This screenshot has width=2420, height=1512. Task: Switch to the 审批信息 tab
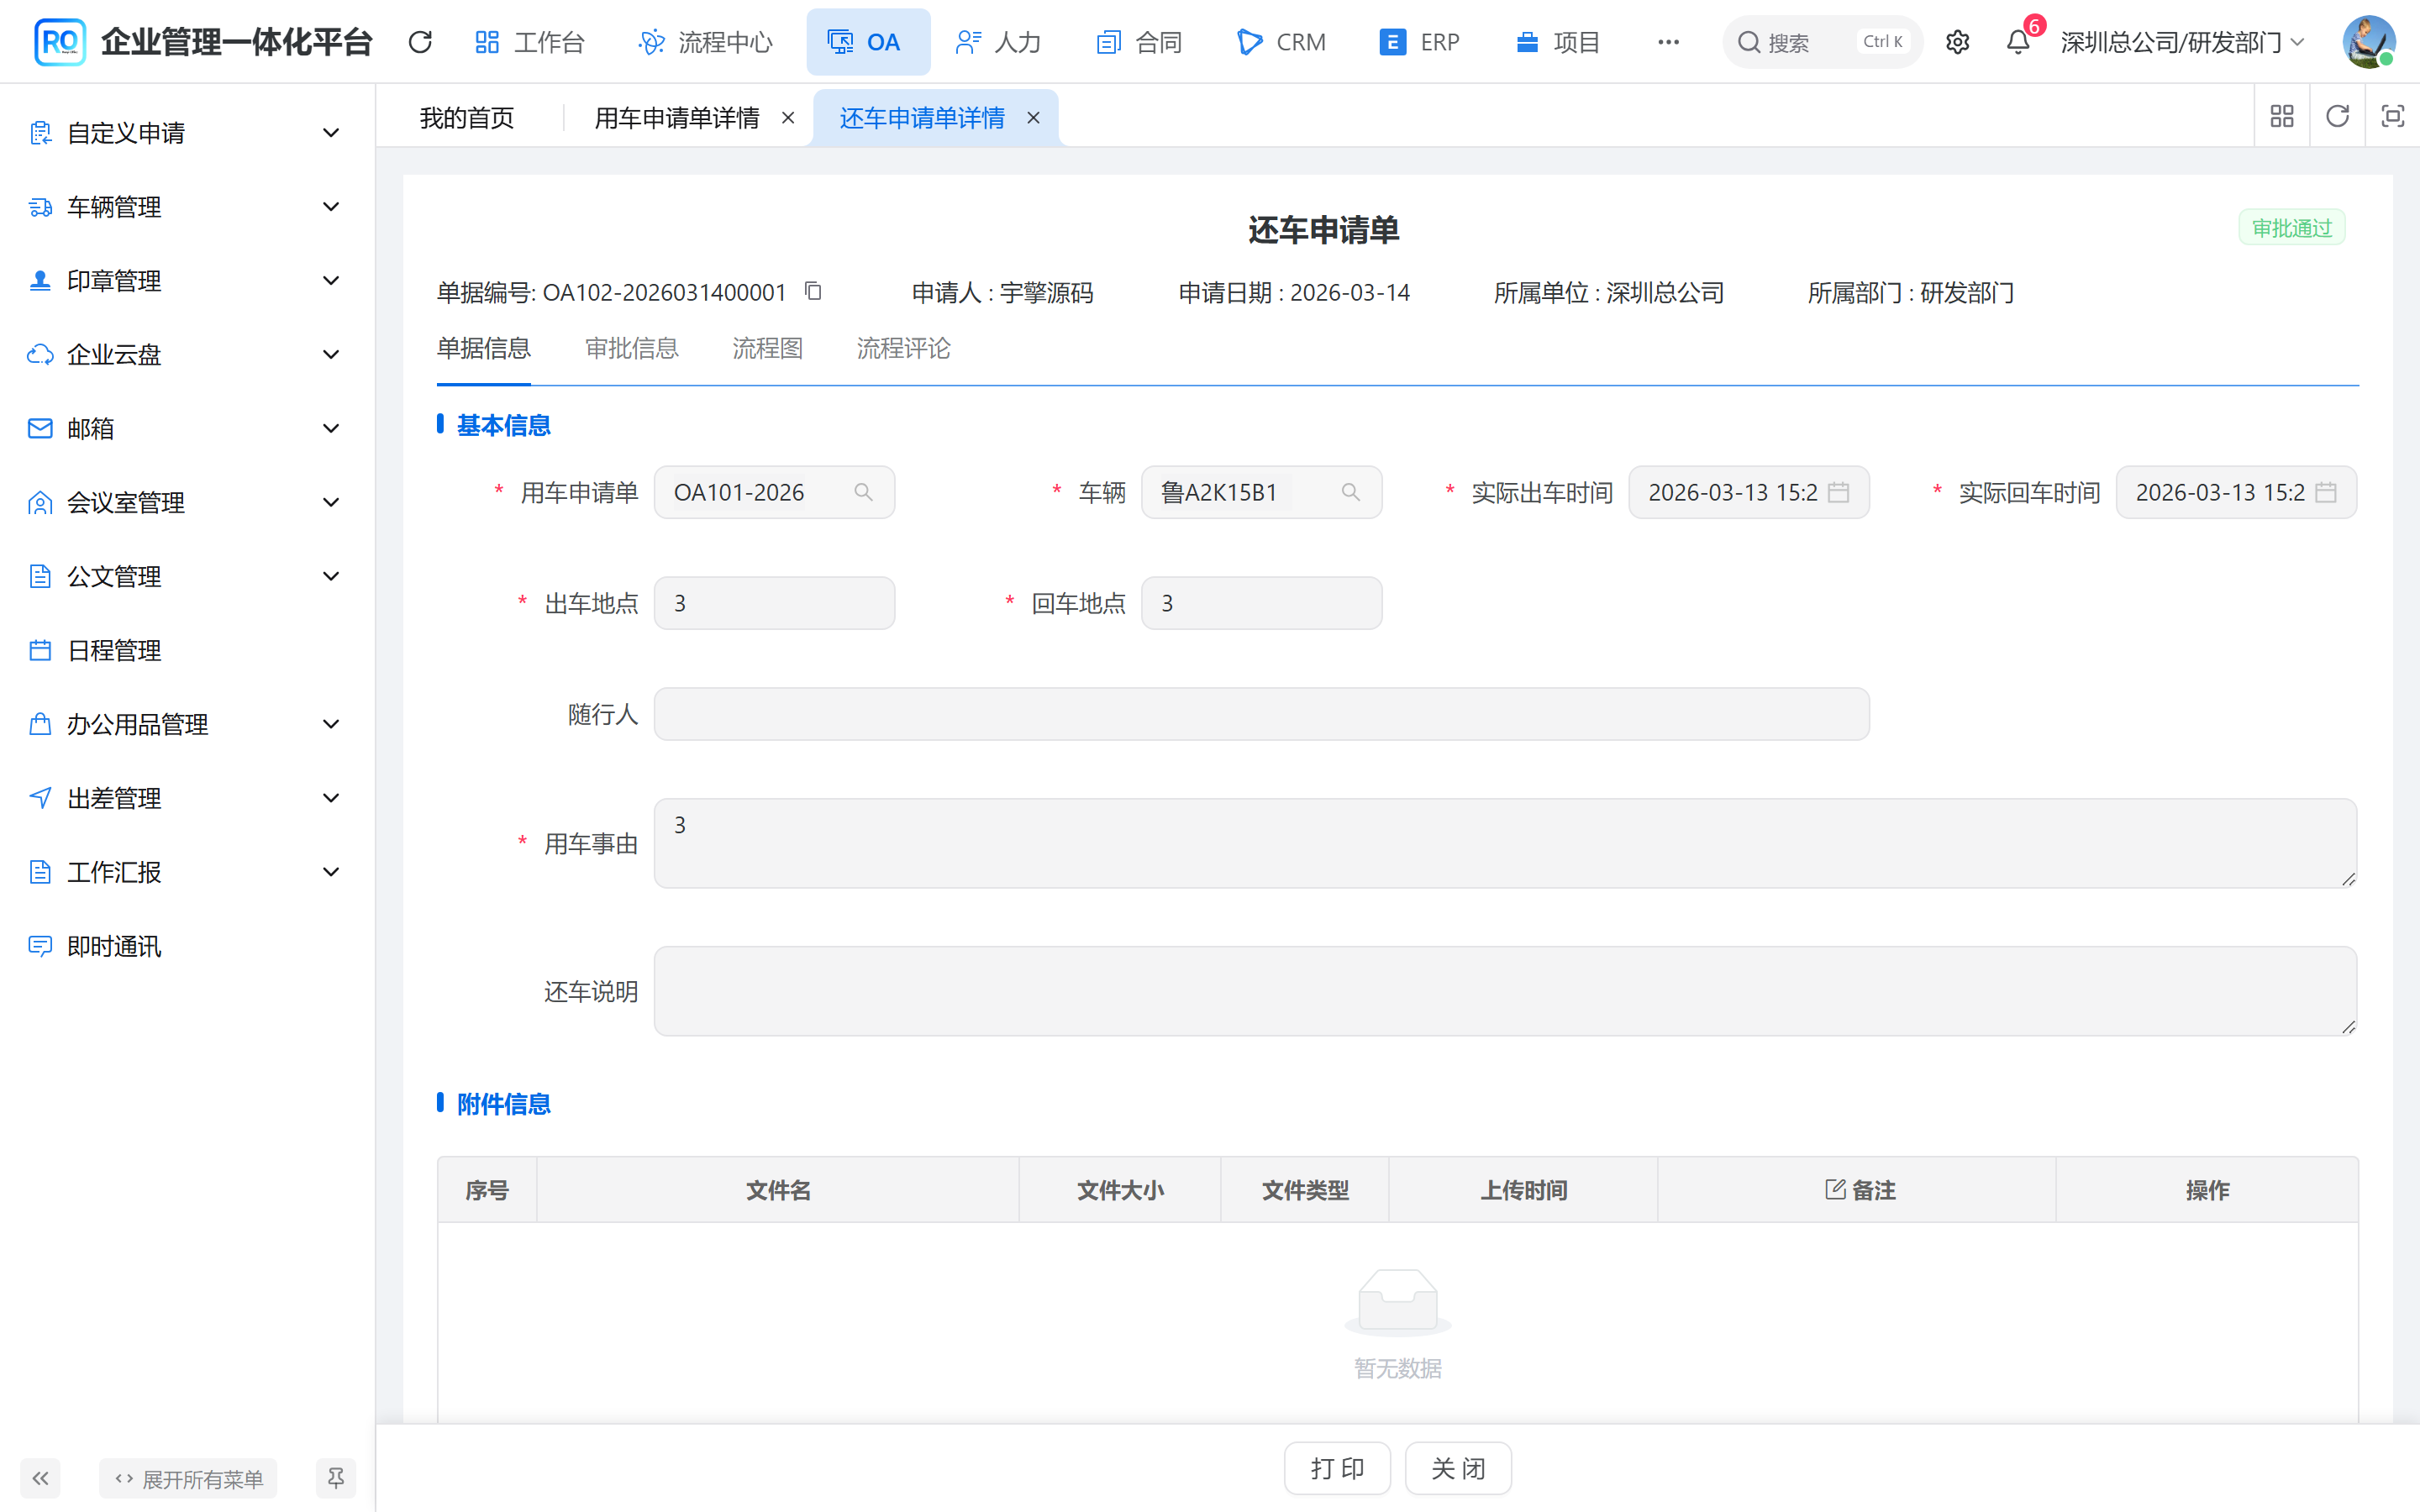[631, 348]
